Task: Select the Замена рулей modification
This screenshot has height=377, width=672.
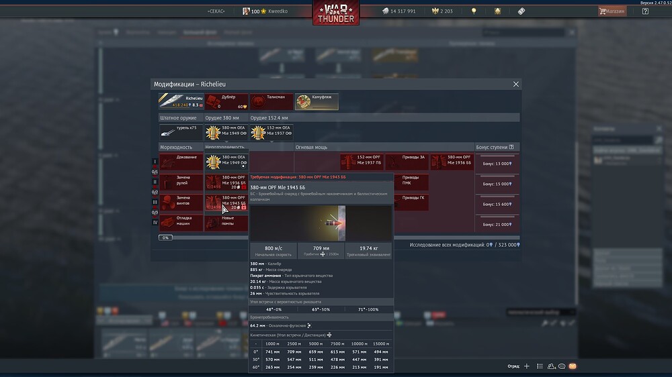Action: (181, 182)
